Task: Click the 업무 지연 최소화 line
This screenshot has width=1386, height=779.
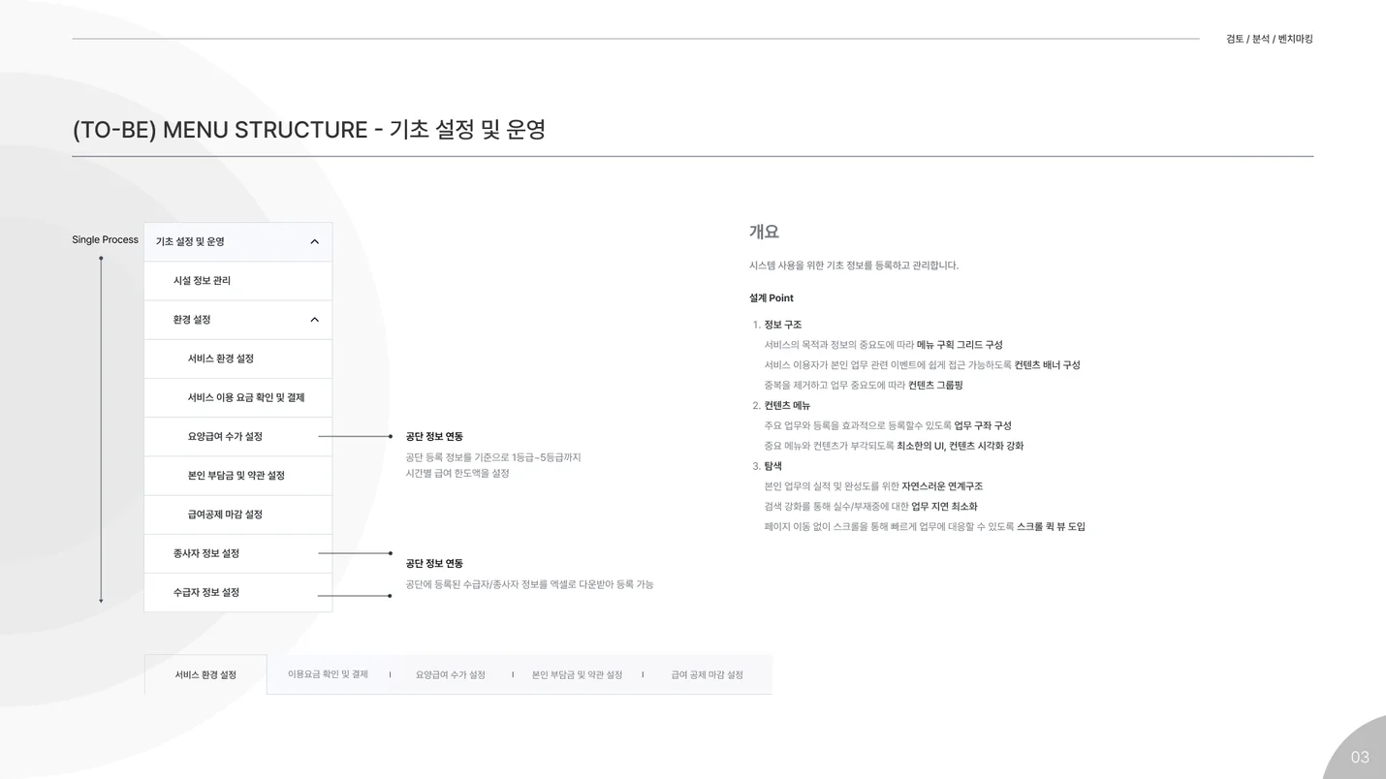Action: 870,507
